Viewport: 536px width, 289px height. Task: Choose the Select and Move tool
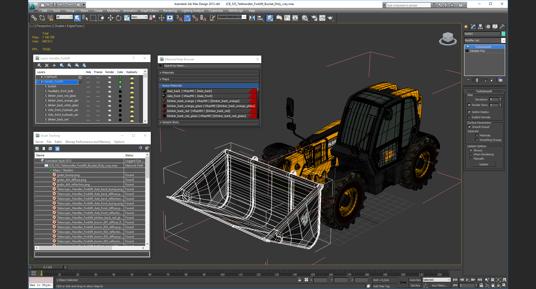click(110, 18)
